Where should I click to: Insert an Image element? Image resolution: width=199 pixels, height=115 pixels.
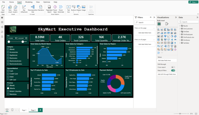(x=83, y=8)
